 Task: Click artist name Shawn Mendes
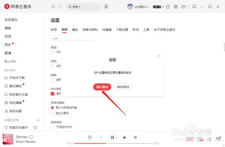pyautogui.click(x=25, y=141)
